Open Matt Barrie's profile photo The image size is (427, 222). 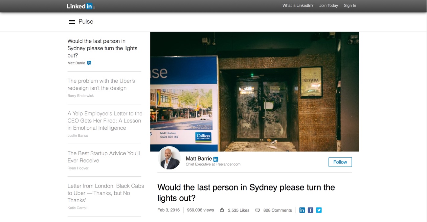point(169,158)
